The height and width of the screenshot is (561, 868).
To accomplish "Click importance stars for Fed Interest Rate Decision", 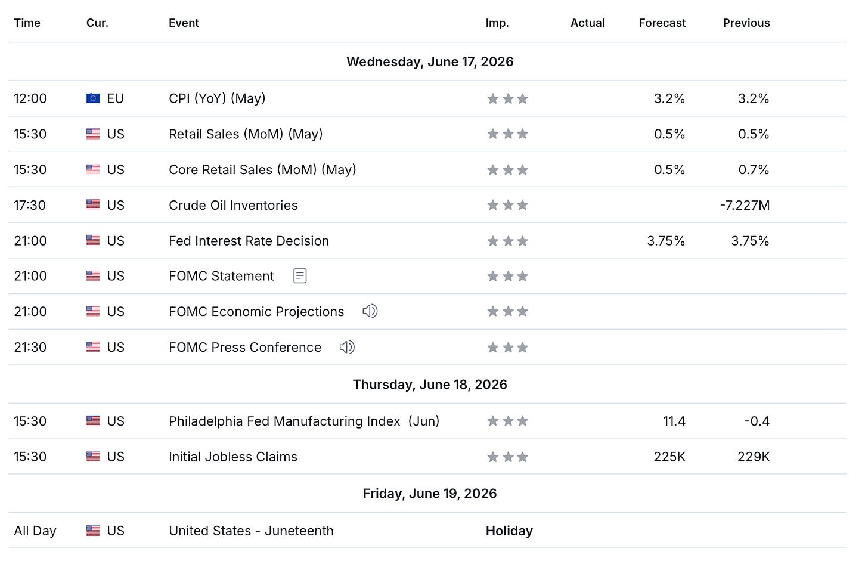I will click(x=508, y=241).
